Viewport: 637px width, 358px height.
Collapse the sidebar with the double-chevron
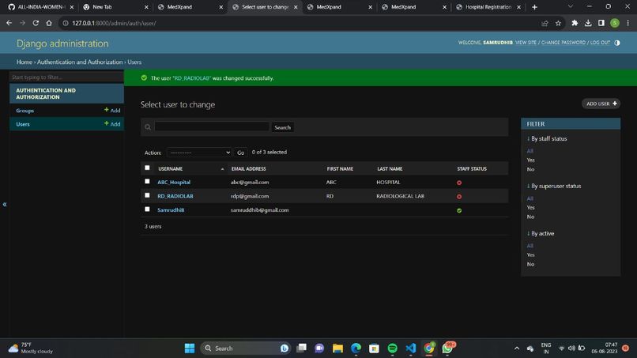(x=5, y=205)
